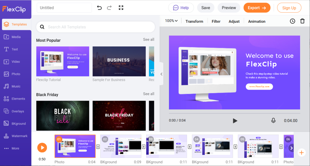This screenshot has width=310, height=166.
Task: Click the Sign Up button
Action: tap(289, 8)
